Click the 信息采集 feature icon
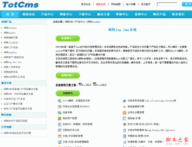 60,112
